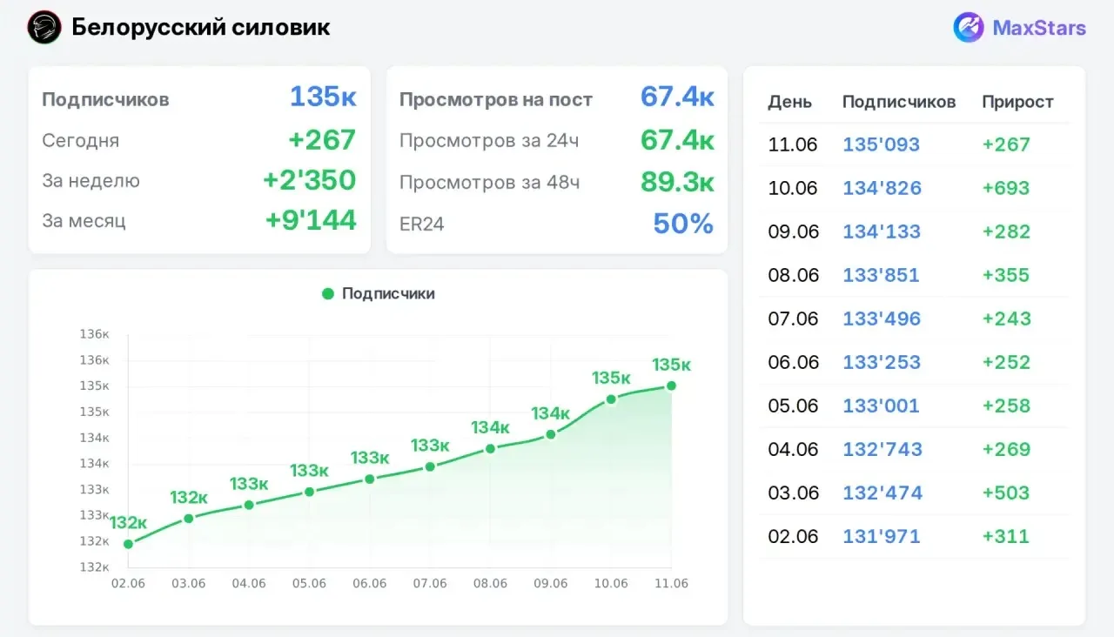The width and height of the screenshot is (1114, 637).
Task: Click the +355 growth value
Action: coord(1006,275)
